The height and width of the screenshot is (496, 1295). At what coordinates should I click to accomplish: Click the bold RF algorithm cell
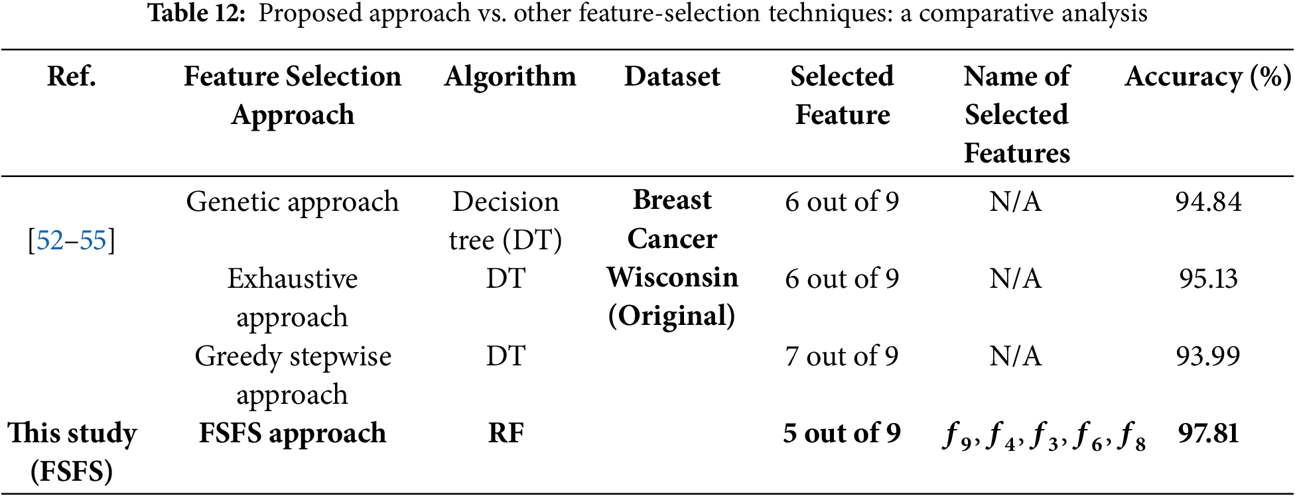(x=506, y=433)
